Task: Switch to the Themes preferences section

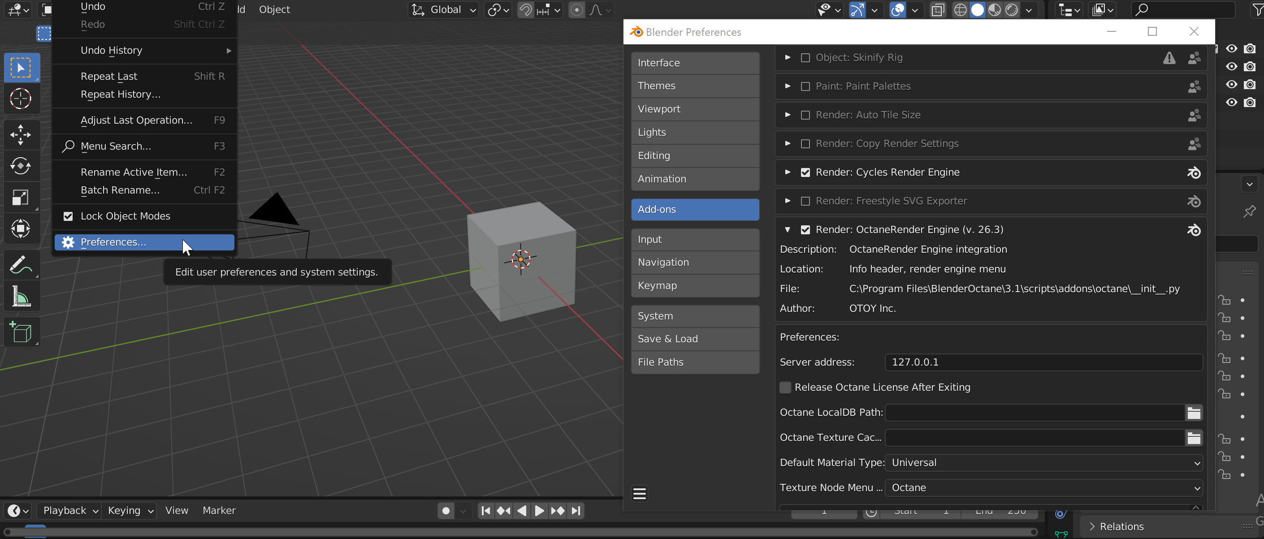Action: [695, 85]
